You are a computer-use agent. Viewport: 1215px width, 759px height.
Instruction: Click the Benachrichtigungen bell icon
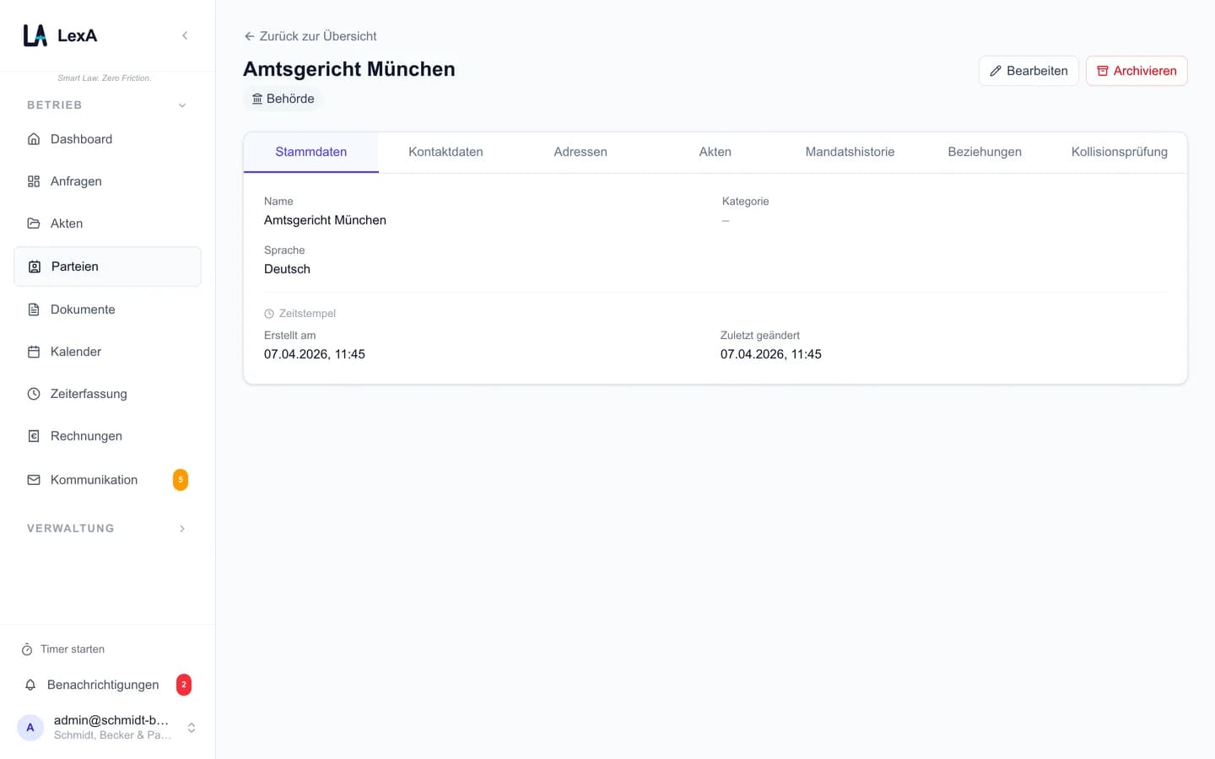pyautogui.click(x=30, y=685)
